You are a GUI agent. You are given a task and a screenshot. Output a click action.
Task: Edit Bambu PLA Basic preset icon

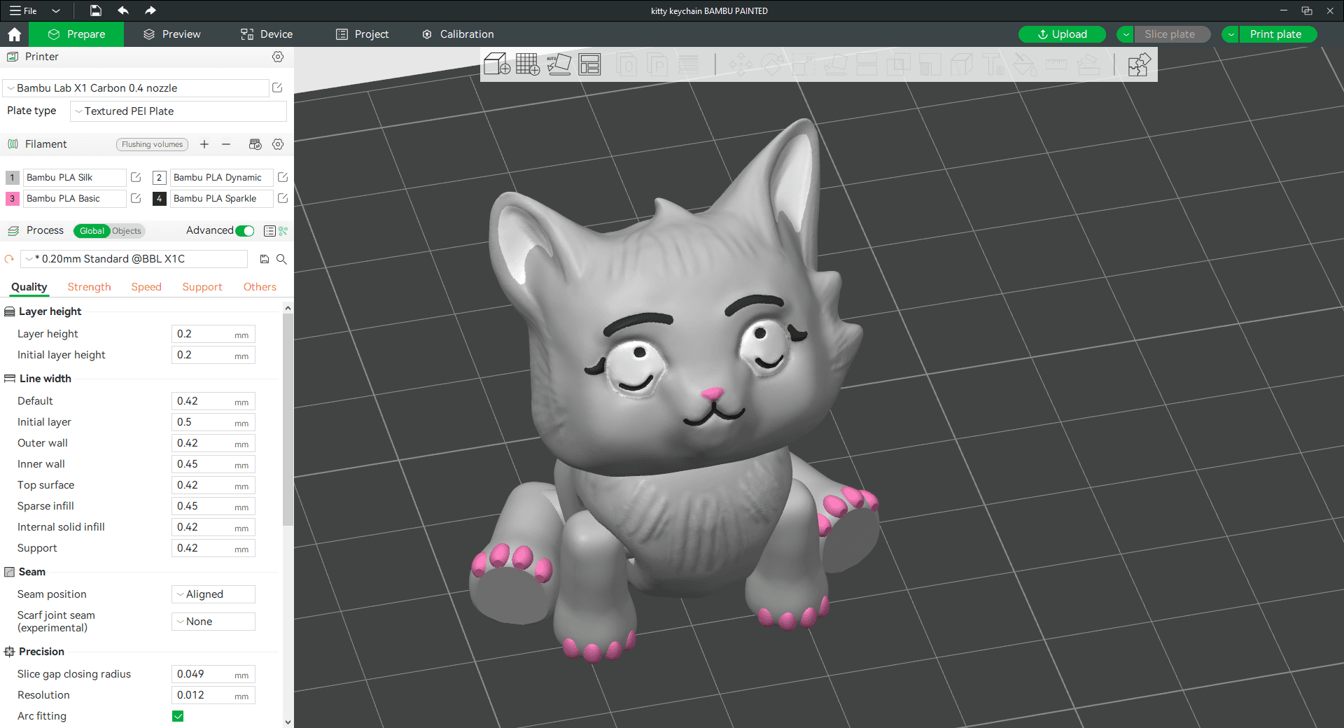(136, 199)
